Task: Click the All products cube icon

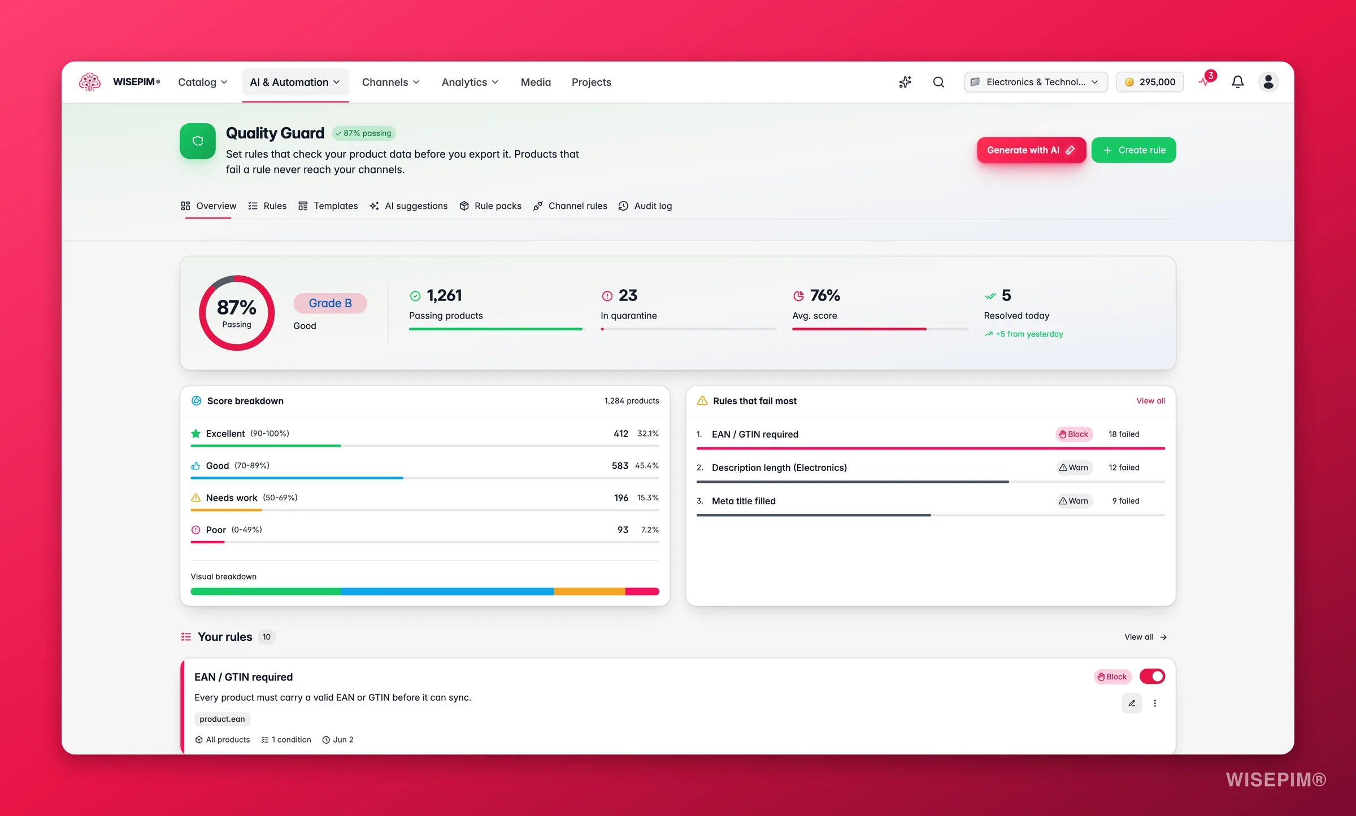Action: pos(199,740)
